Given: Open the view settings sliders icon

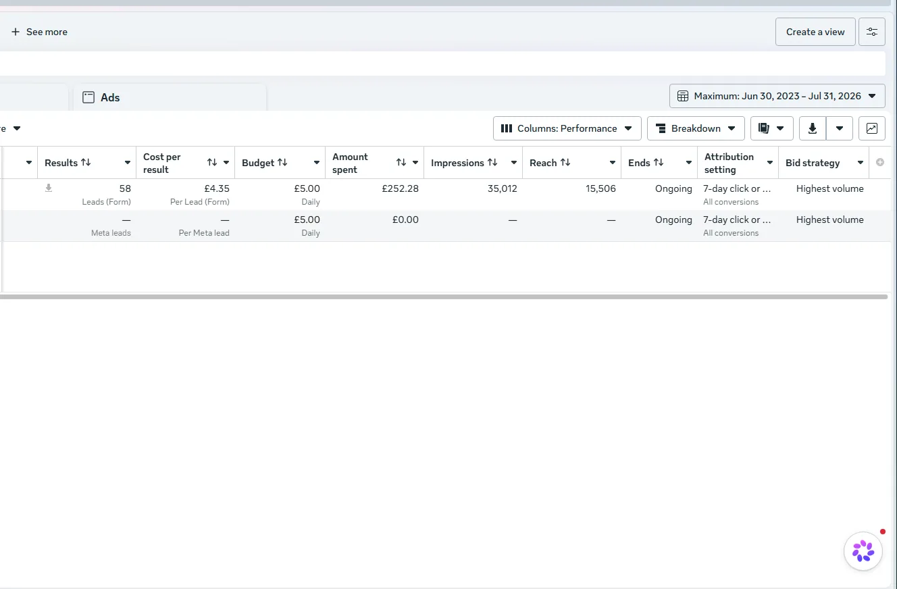Looking at the screenshot, I should [x=872, y=32].
